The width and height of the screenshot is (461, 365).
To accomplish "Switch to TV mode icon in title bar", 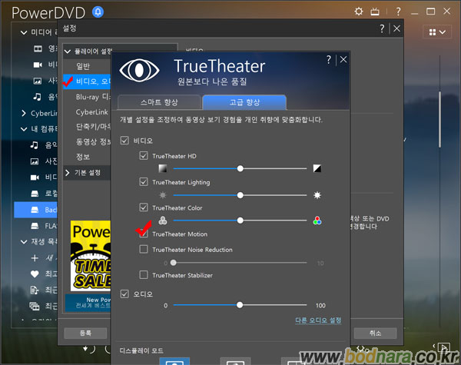I will pyautogui.click(x=375, y=12).
